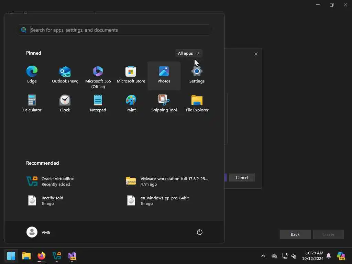352x264 pixels.
Task: Open Notepad from pinned apps
Action: (x=98, y=104)
